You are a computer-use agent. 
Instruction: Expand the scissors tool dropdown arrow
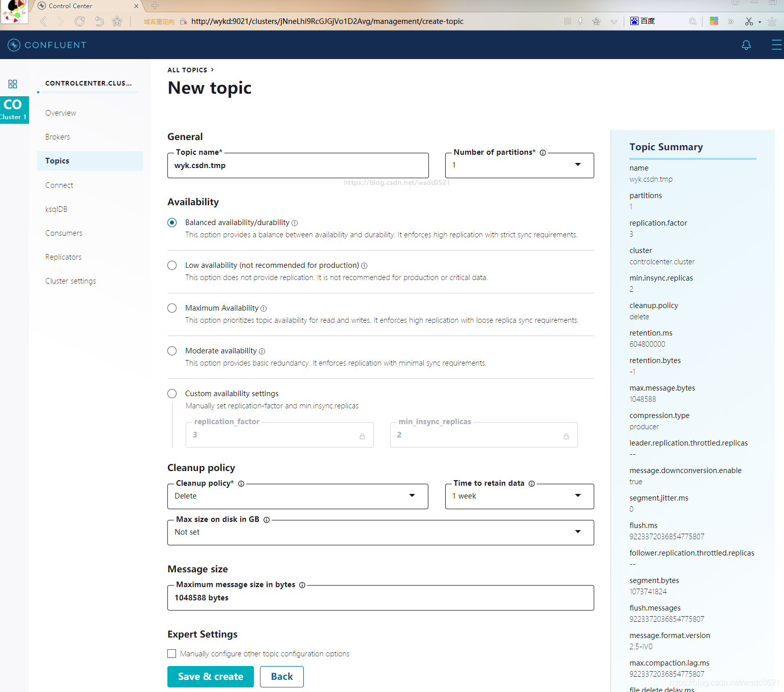tap(760, 22)
